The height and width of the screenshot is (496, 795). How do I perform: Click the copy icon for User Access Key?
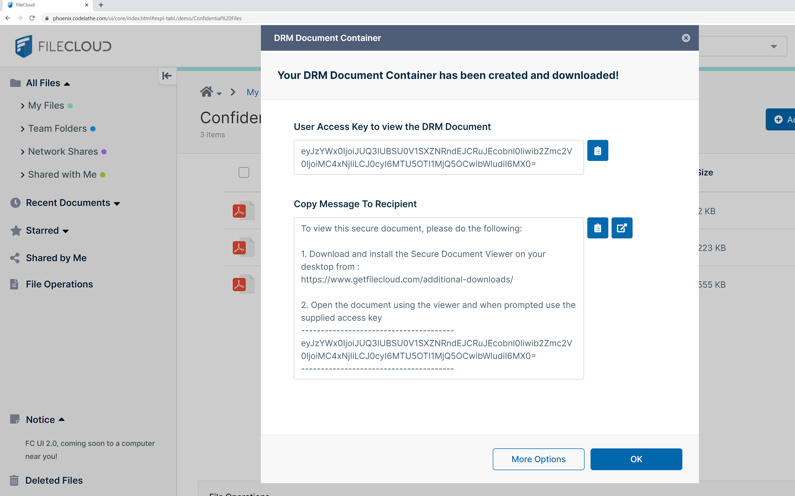tap(597, 150)
